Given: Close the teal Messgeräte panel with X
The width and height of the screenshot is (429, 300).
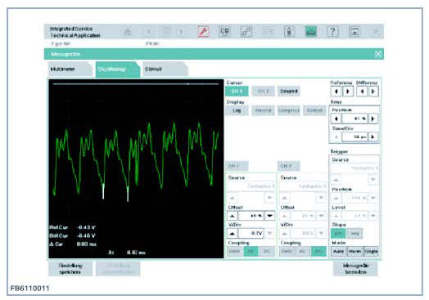Looking at the screenshot, I should 378,54.
